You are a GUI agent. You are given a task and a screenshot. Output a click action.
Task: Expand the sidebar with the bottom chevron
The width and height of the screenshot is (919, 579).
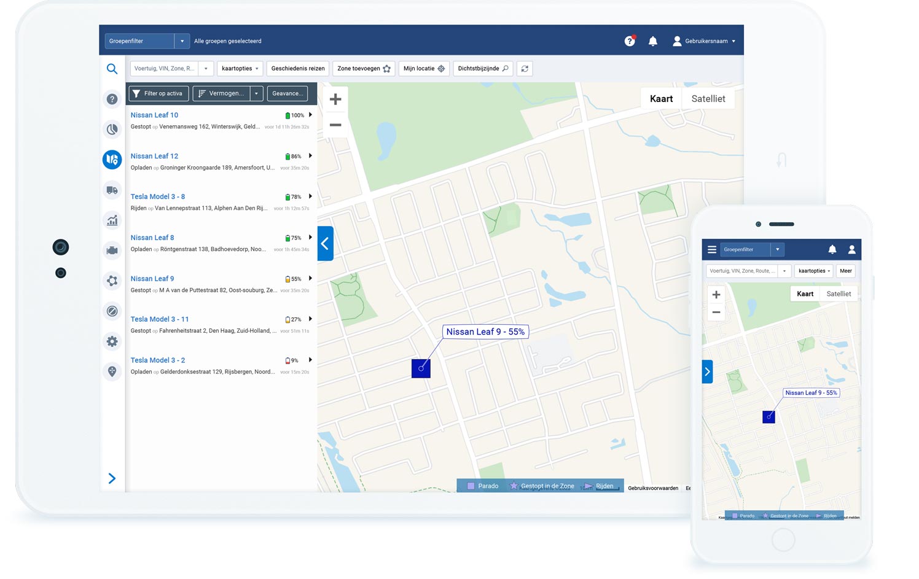click(x=112, y=478)
